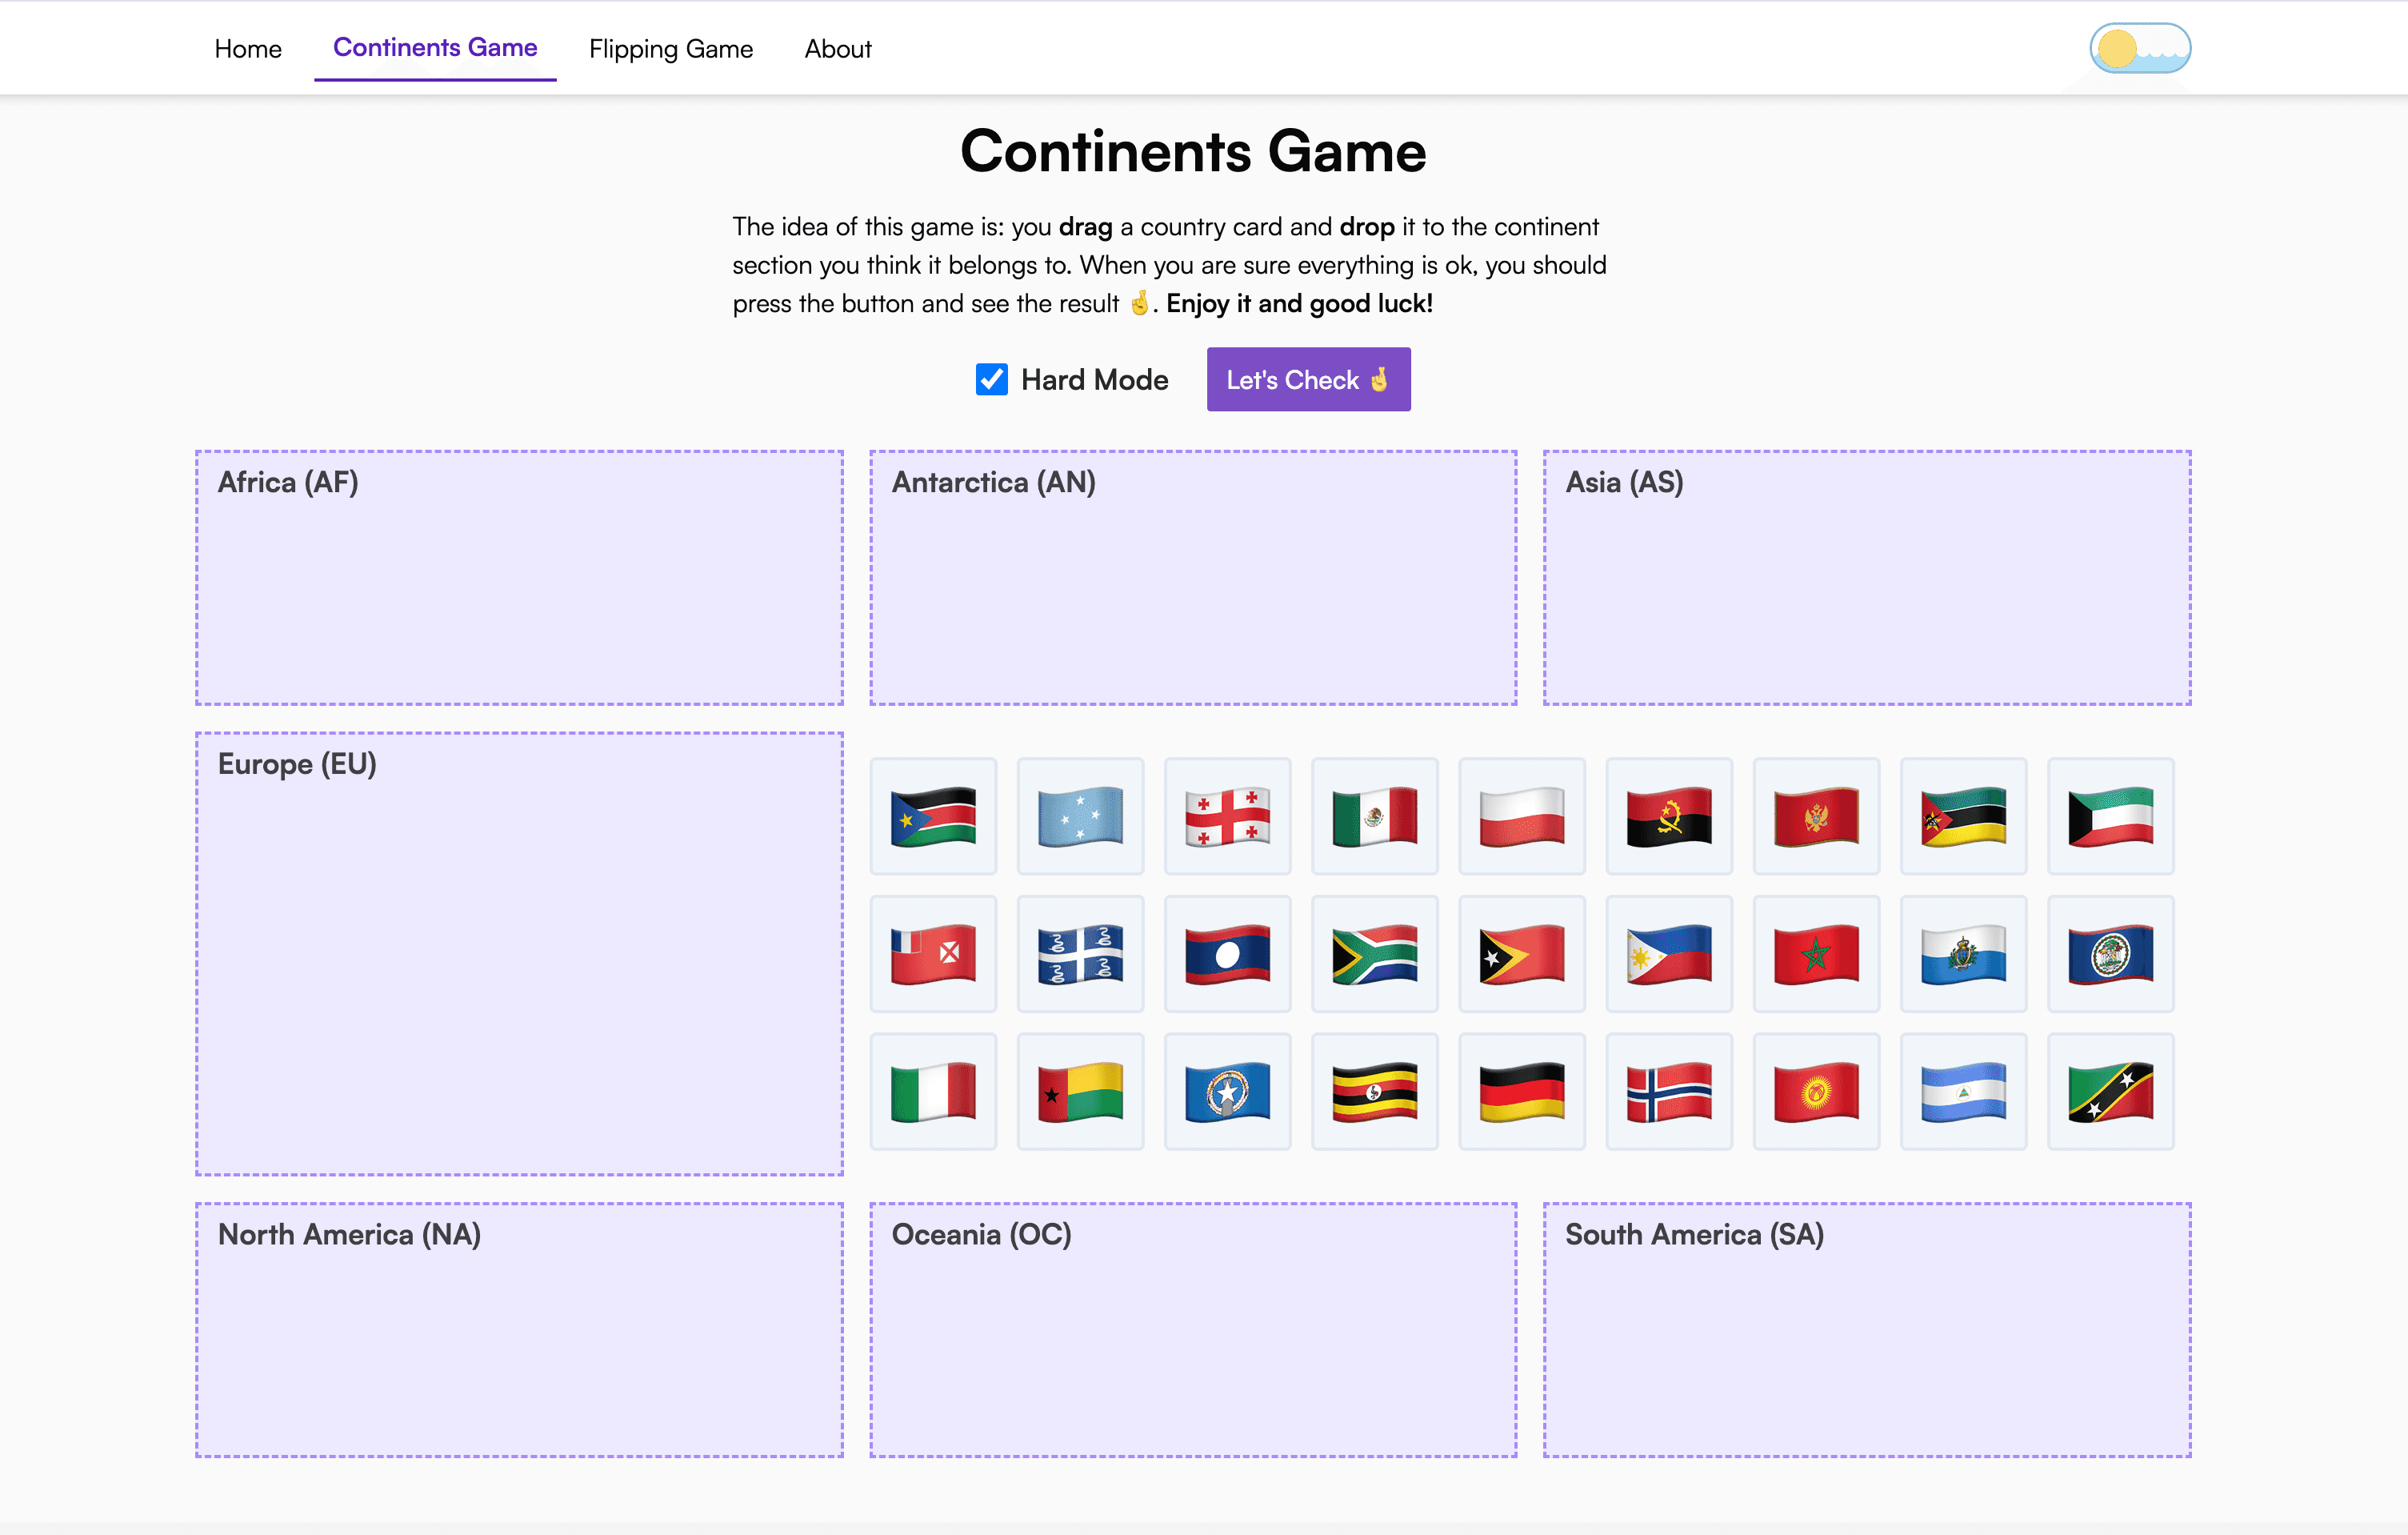Open the Flipping Game page
Viewport: 2408px width, 1535px height.
(x=671, y=48)
